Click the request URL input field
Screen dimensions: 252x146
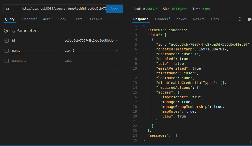63,9
